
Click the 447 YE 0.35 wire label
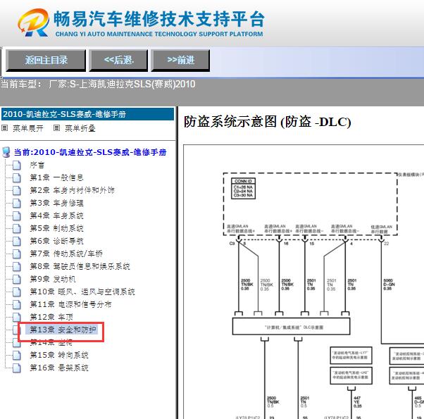[358, 402]
